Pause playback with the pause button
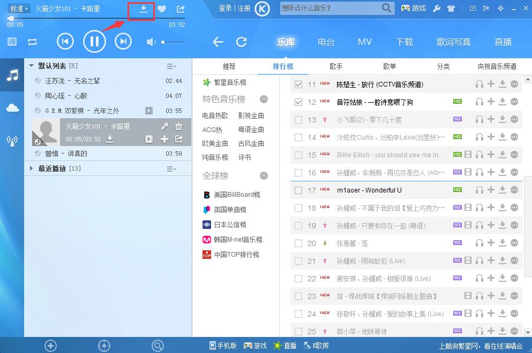The image size is (532, 353). pyautogui.click(x=94, y=42)
